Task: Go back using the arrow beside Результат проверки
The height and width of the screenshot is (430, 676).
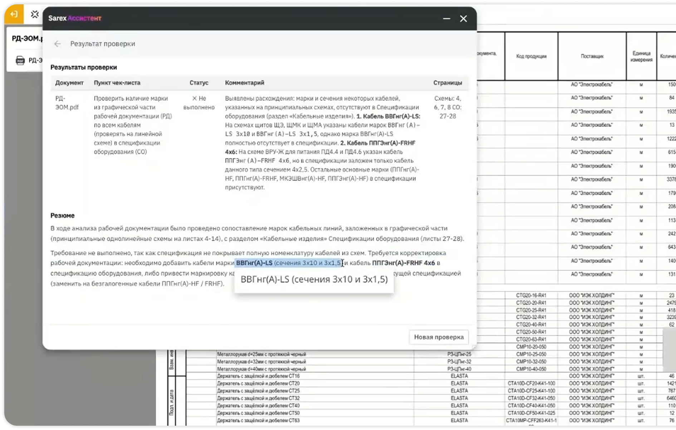Action: pyautogui.click(x=57, y=44)
